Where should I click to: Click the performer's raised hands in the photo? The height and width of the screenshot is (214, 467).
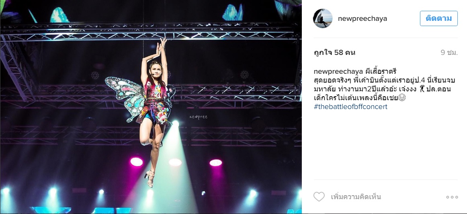click(162, 45)
